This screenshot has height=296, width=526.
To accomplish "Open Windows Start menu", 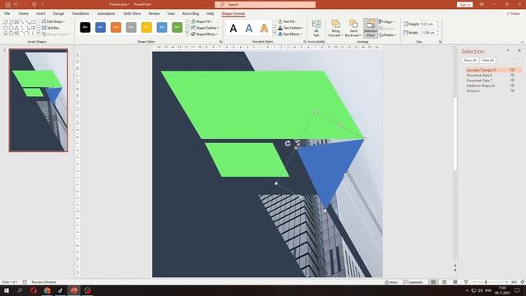I will coord(7,290).
